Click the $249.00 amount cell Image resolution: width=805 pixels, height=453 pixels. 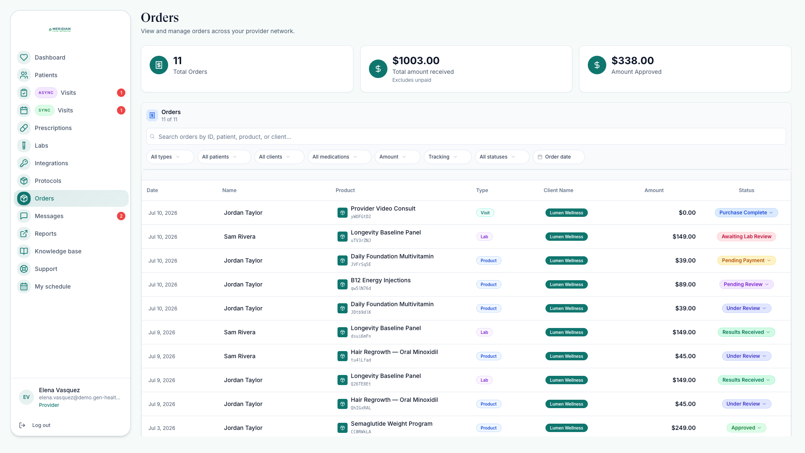pos(683,428)
